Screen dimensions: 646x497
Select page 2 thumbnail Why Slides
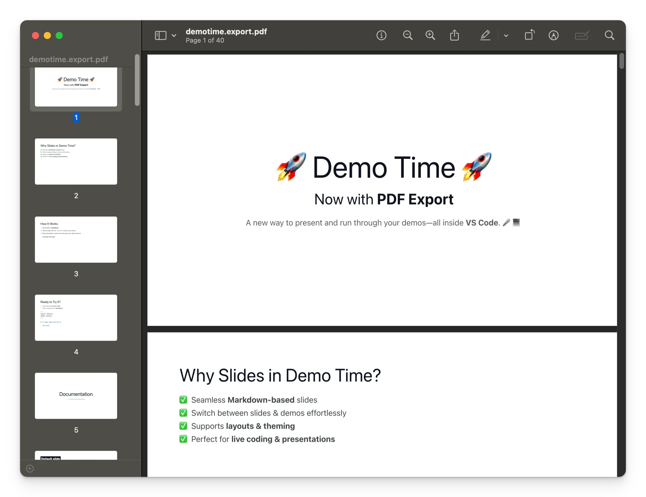(76, 162)
